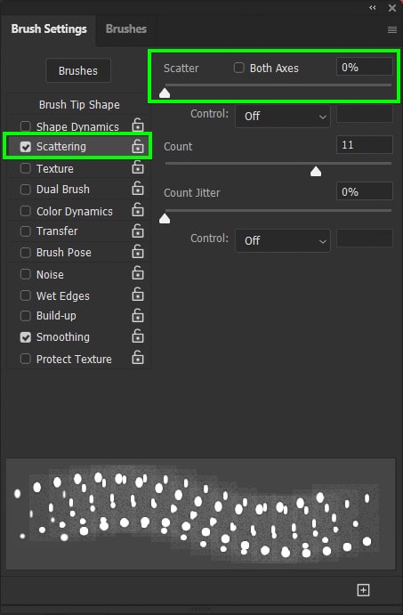The height and width of the screenshot is (615, 403).
Task: Click the lock icon for Color Dynamics
Action: click(138, 209)
